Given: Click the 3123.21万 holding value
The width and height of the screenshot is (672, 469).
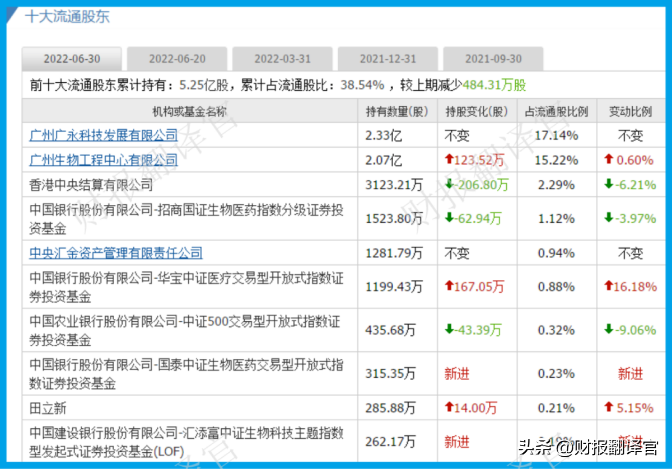Looking at the screenshot, I should 394,185.
